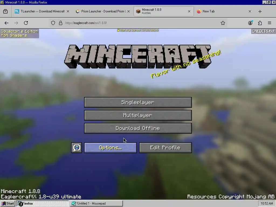The width and height of the screenshot is (276, 207).
Task: Bookmark this page with the star
Action: tap(223, 23)
